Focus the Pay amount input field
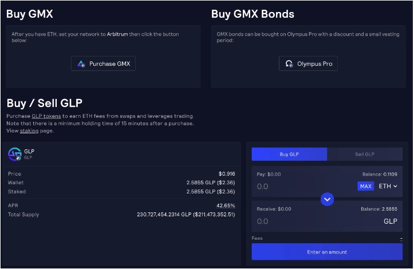Viewport: 414px width, 269px height. click(x=298, y=186)
